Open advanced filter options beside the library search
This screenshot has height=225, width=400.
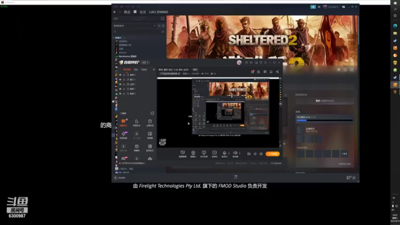coord(162,31)
